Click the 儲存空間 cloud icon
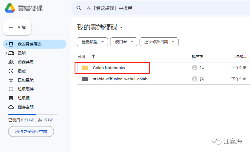 pyautogui.click(x=11, y=107)
